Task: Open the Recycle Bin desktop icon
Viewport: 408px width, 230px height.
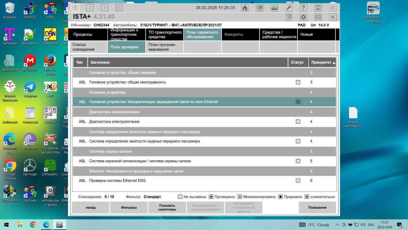Action: 10,11
